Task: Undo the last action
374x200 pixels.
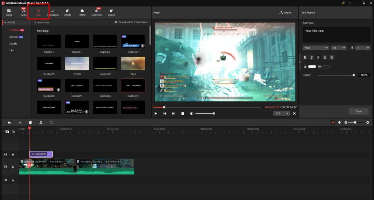Action: click(9, 122)
